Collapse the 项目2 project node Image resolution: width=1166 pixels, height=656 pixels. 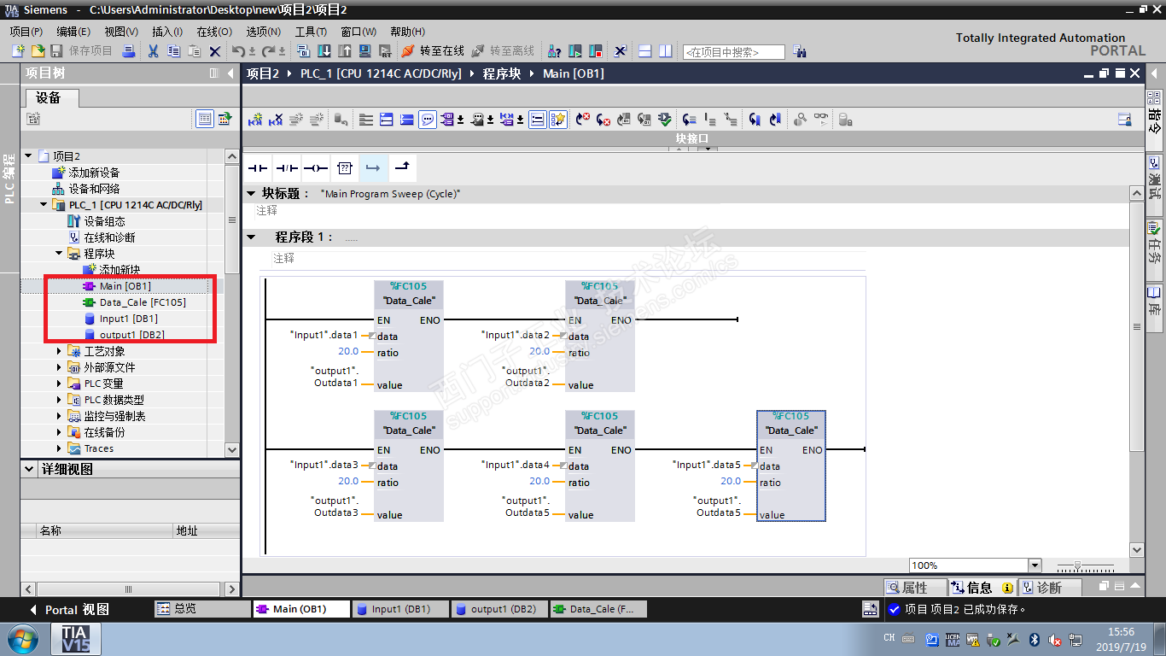click(28, 156)
